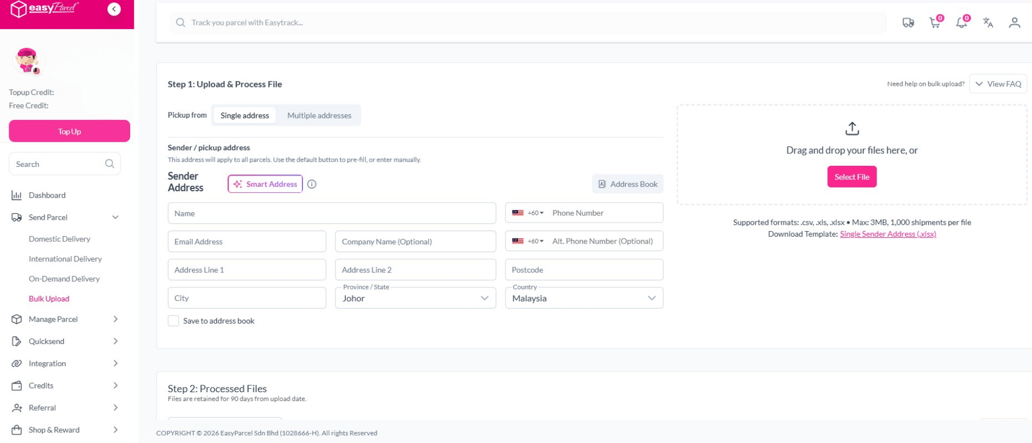Expand the View FAQ section
Viewport: 1032px width, 443px height.
tap(998, 84)
